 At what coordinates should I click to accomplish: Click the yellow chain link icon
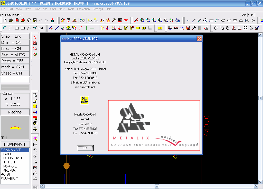138,28
